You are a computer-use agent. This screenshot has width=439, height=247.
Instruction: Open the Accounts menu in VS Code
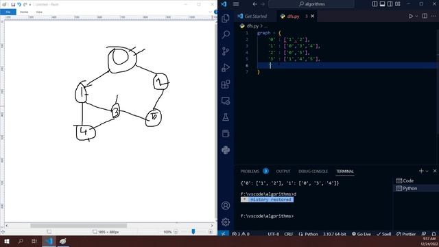click(x=226, y=206)
